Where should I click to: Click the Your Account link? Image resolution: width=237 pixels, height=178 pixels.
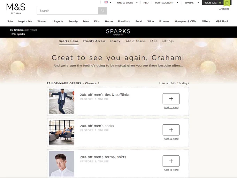pos(164,3)
